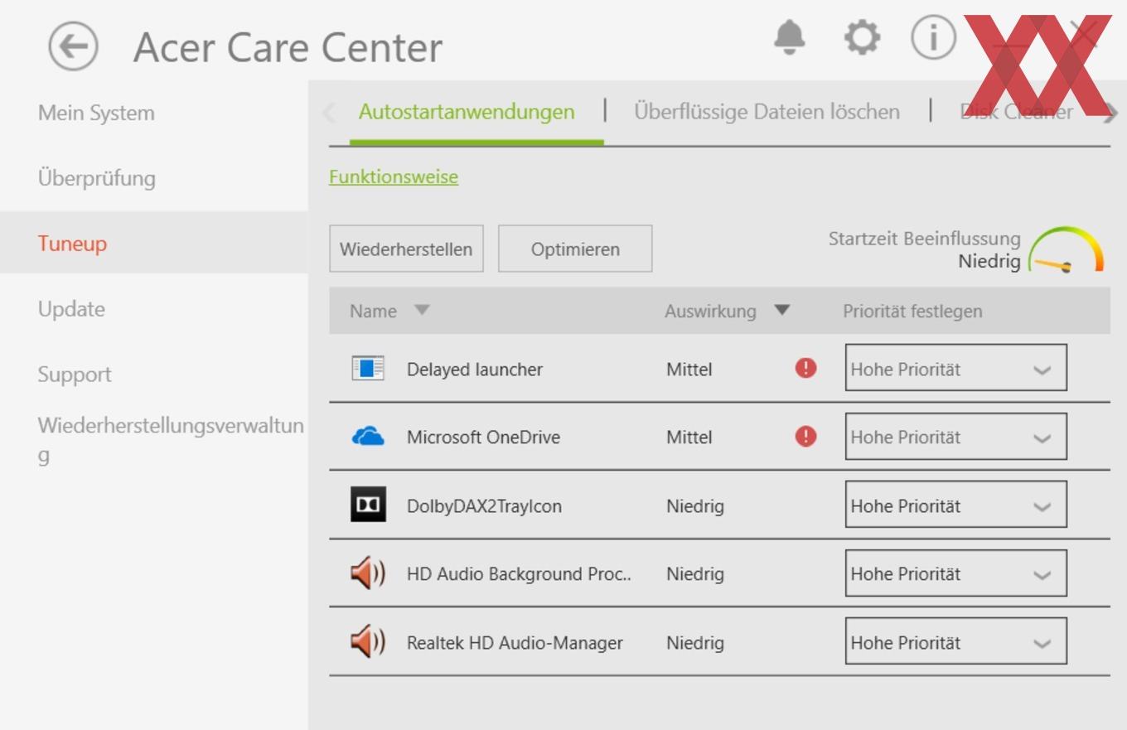The width and height of the screenshot is (1127, 730).
Task: Click the Startzeit Beeinflussung label
Action: point(925,239)
